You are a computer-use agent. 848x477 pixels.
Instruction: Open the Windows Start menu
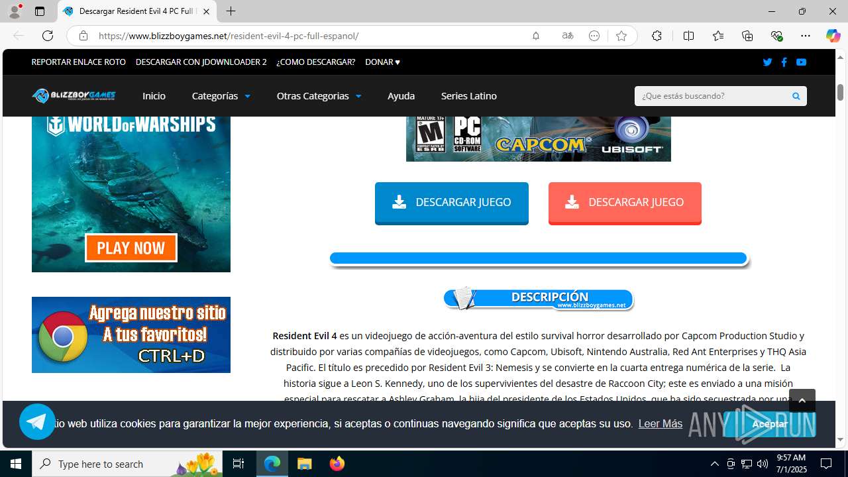(16, 464)
